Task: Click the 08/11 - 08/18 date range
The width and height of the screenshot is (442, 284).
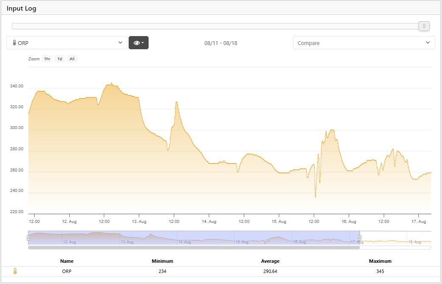Action: (221, 43)
